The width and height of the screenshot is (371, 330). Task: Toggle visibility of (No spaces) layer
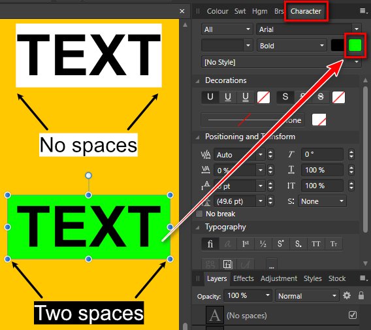(x=353, y=315)
